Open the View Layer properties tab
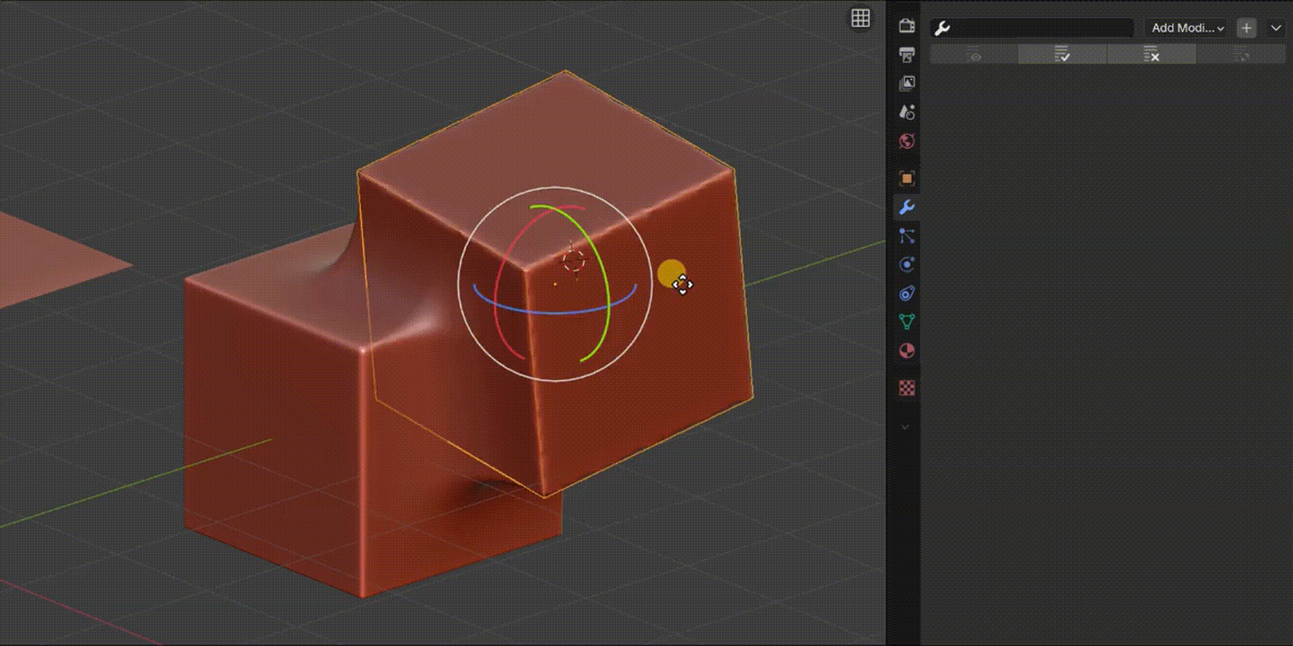1293x646 pixels. click(906, 83)
